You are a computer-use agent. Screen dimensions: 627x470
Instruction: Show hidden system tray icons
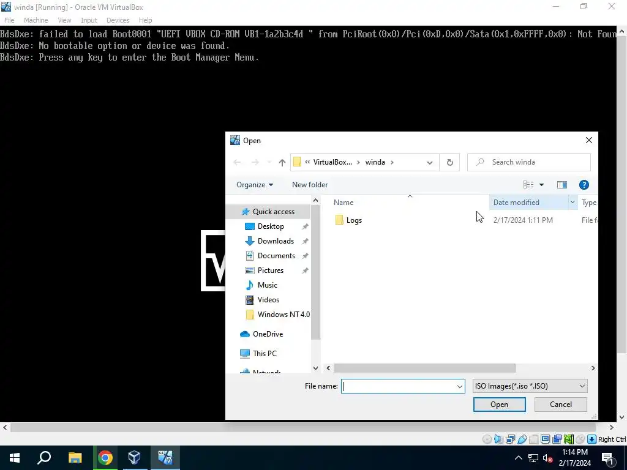518,458
